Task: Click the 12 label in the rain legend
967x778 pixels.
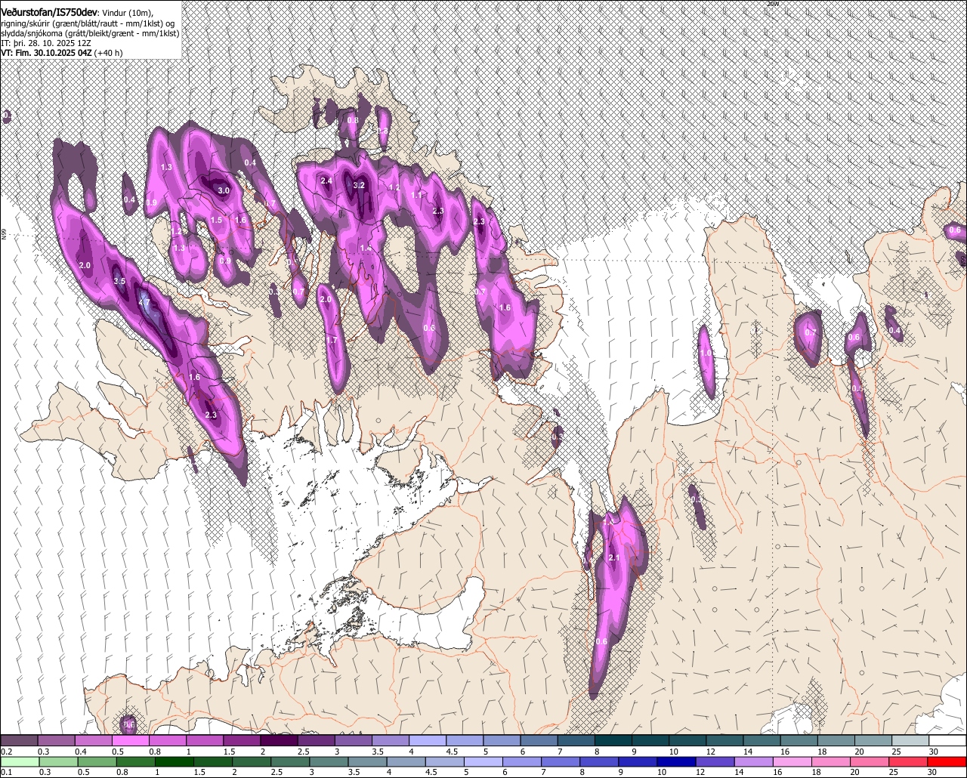Action: coord(700,772)
